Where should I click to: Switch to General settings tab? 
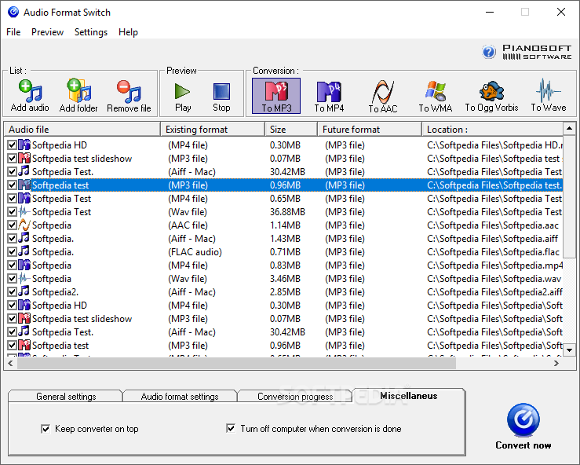(66, 397)
